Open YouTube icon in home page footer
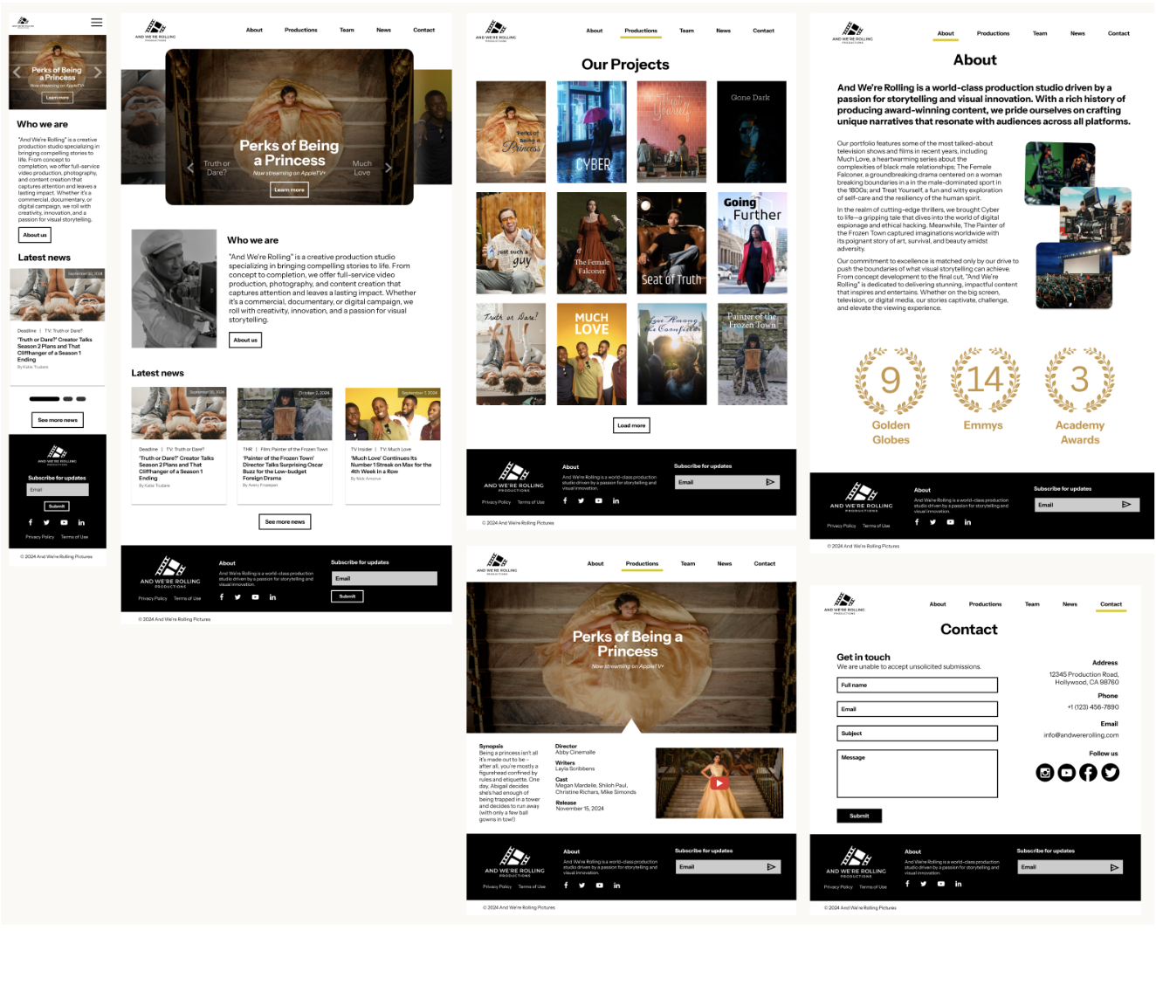 click(255, 597)
